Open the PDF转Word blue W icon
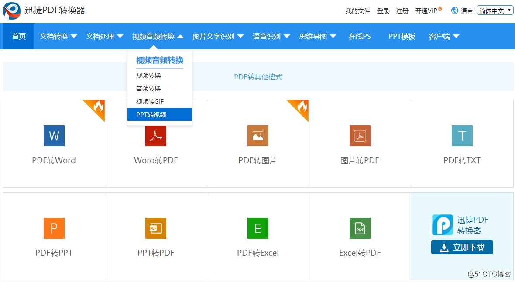Screen dimensions: 515x282 (x=54, y=136)
